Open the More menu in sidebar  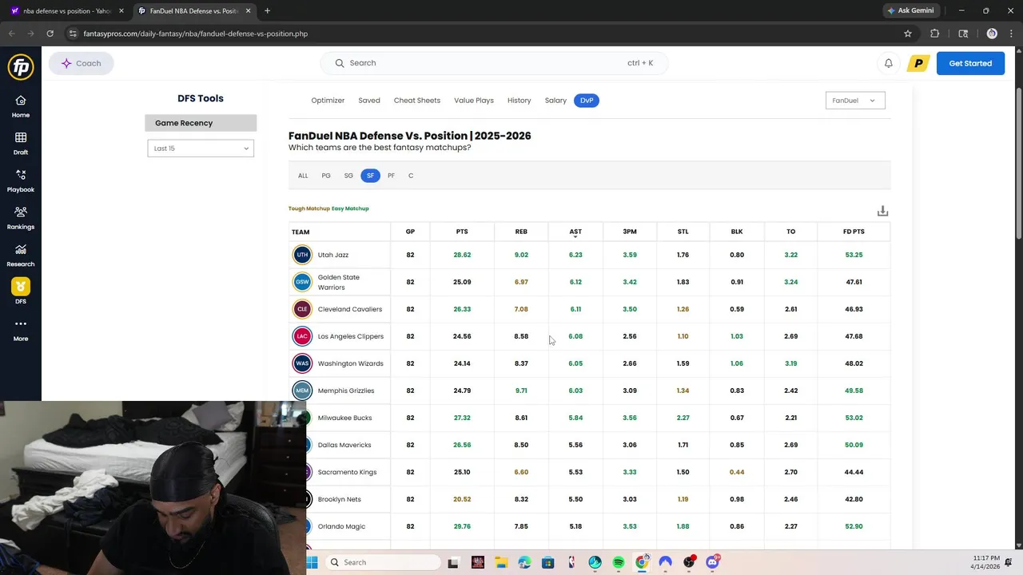pyautogui.click(x=21, y=330)
